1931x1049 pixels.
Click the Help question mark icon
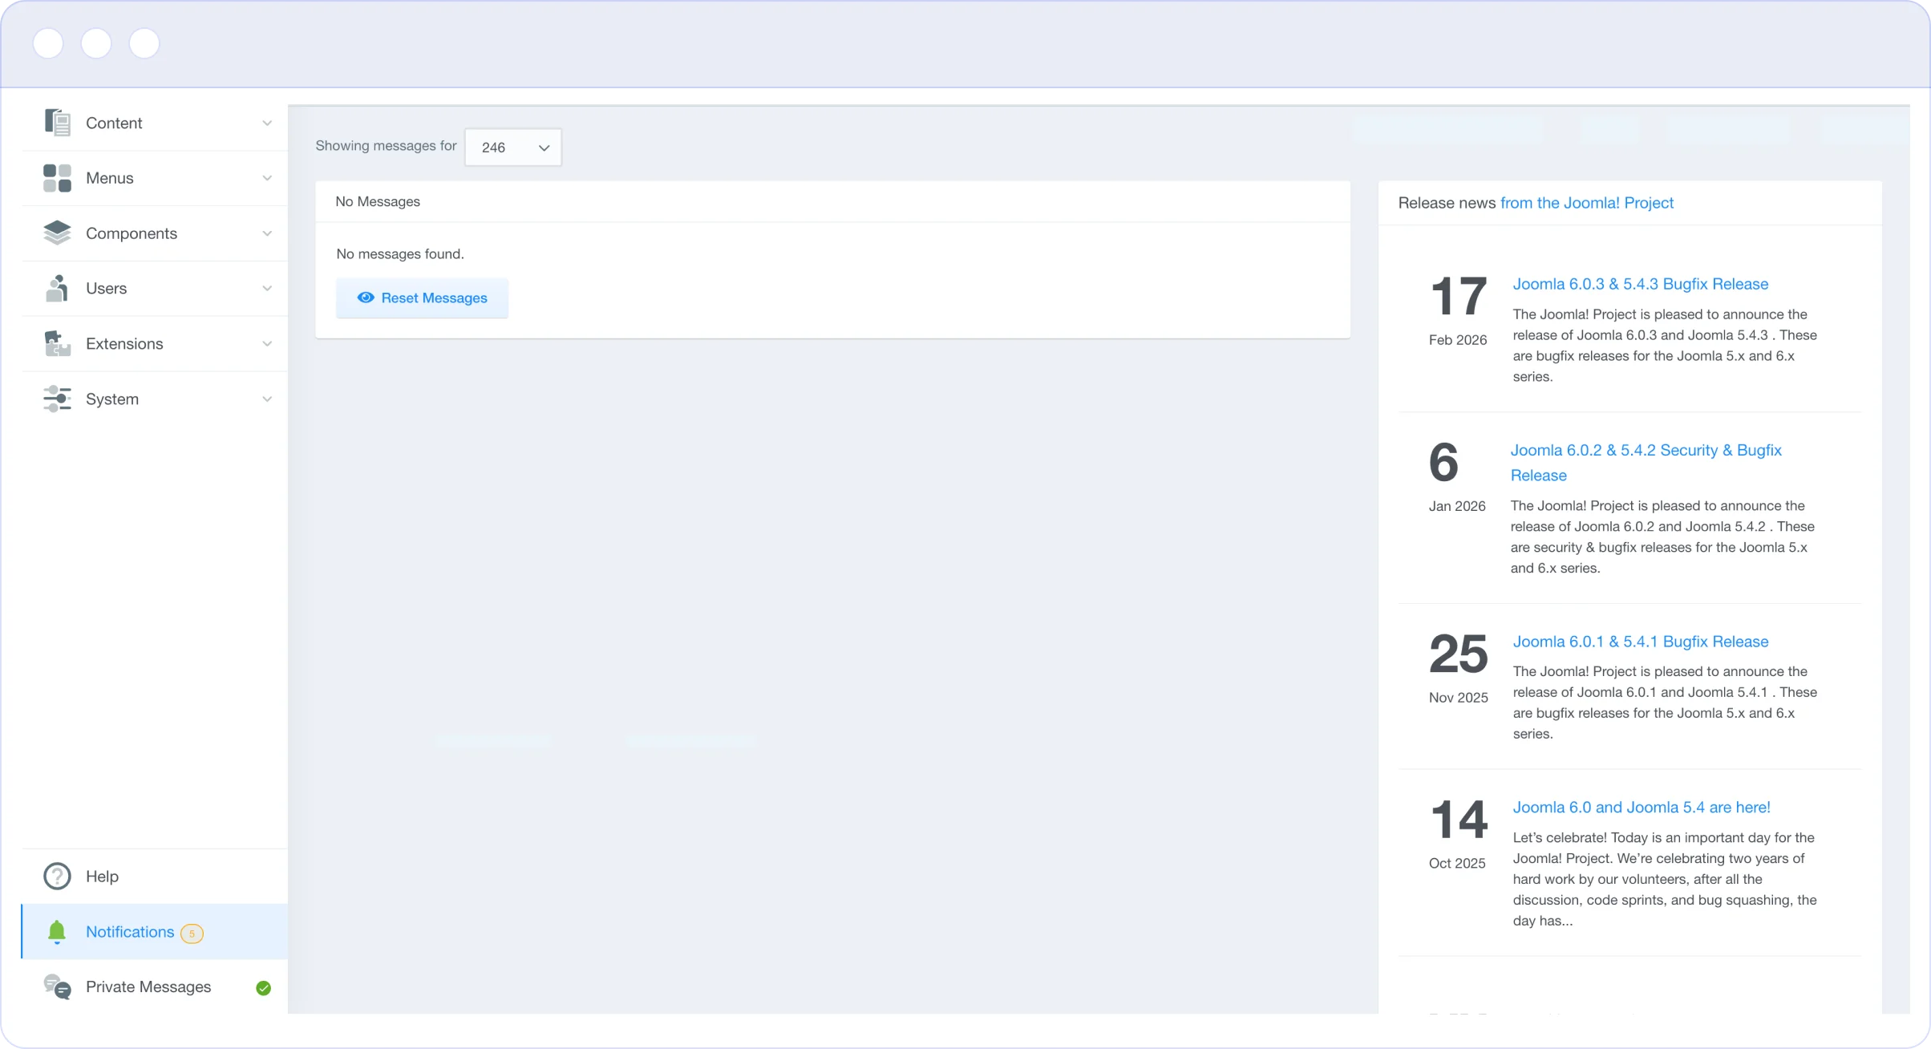57,877
